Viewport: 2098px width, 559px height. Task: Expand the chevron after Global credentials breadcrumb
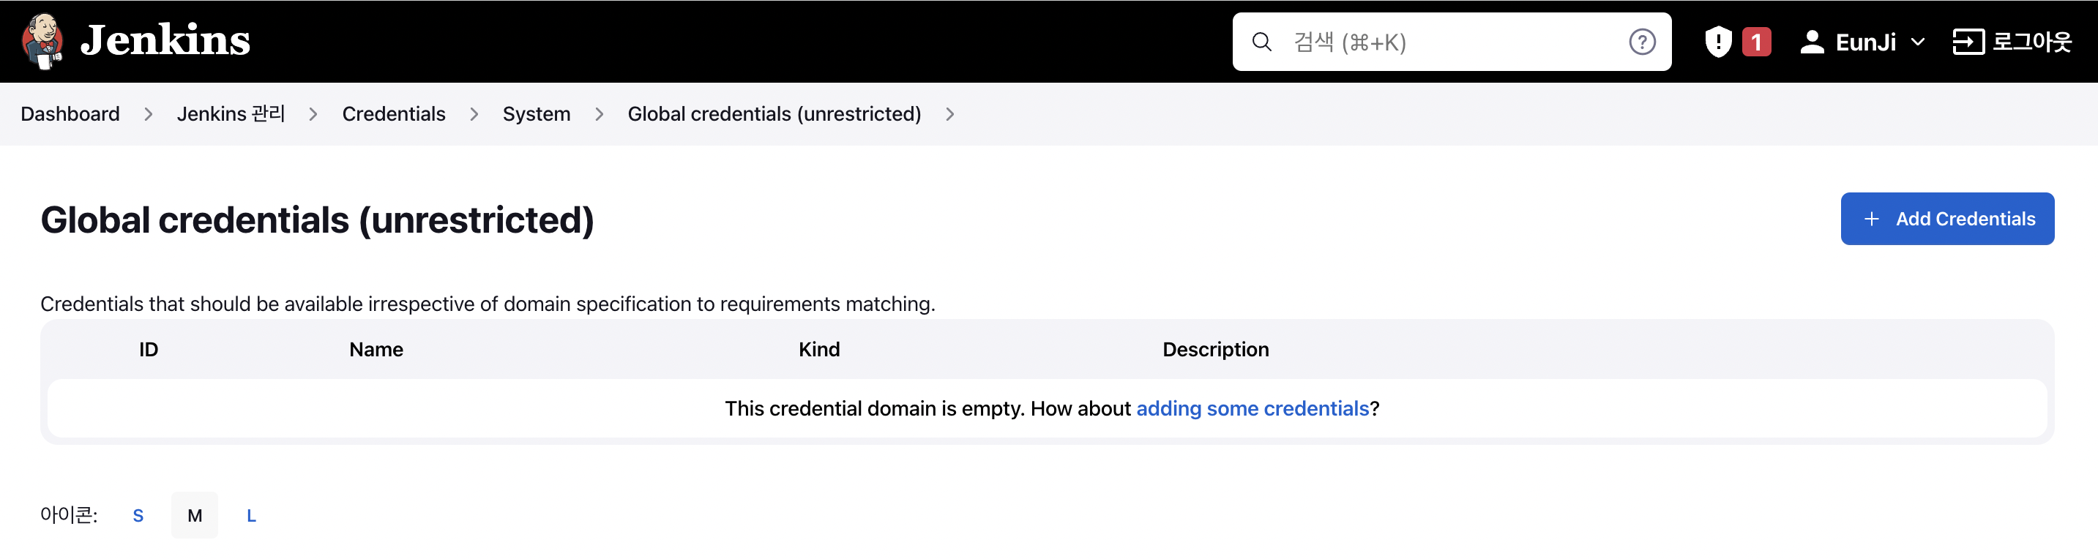949,114
